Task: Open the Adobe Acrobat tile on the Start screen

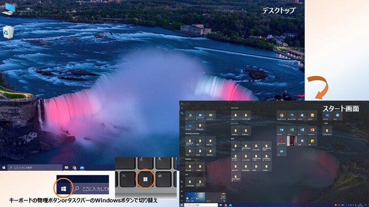Action: [x=282, y=141]
